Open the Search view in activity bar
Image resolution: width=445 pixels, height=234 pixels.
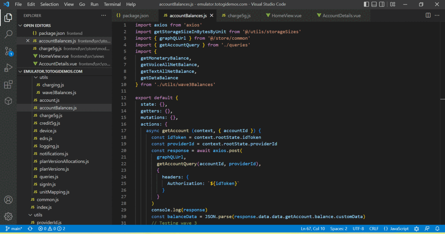tap(8, 34)
